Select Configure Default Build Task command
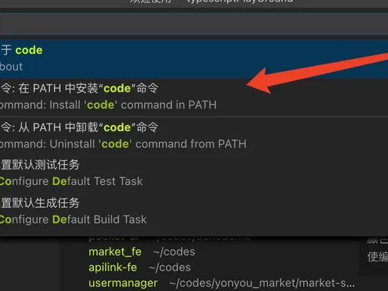This screenshot has height=291, width=388. click(194, 211)
